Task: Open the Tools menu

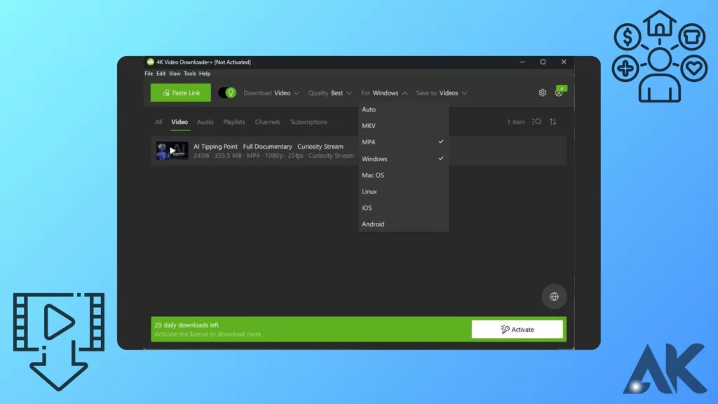Action: point(190,74)
